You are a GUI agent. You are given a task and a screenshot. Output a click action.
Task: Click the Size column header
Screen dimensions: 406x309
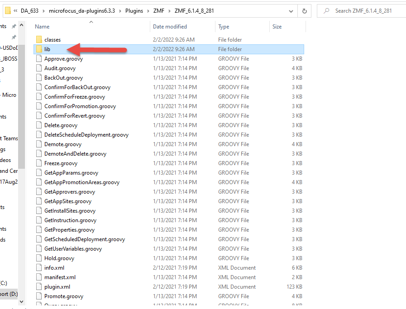[x=277, y=27]
